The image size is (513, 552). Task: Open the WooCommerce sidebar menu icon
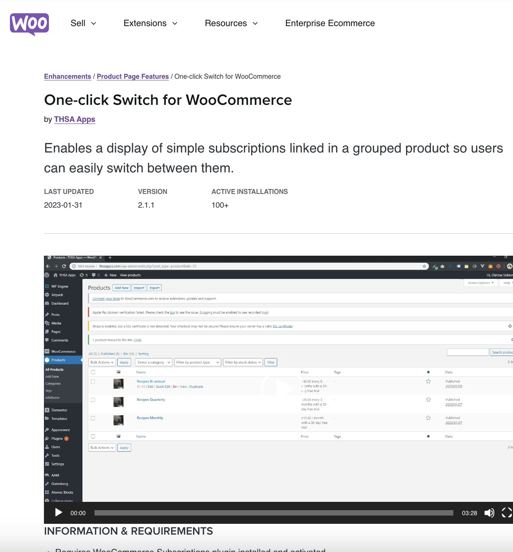point(47,351)
